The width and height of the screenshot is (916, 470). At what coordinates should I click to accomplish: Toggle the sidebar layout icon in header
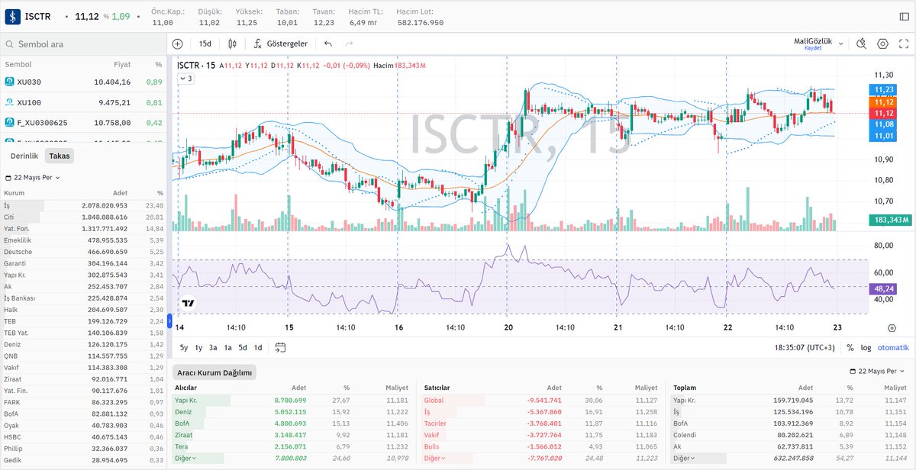[904, 16]
